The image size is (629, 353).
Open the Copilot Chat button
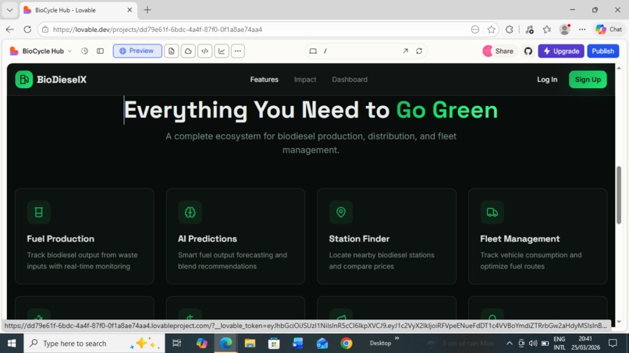pos(609,30)
